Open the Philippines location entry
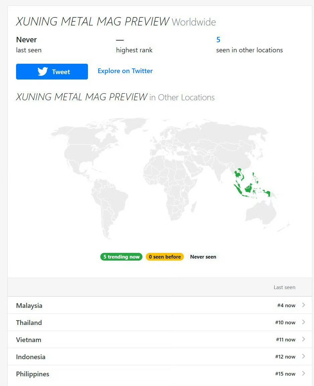 click(160, 374)
